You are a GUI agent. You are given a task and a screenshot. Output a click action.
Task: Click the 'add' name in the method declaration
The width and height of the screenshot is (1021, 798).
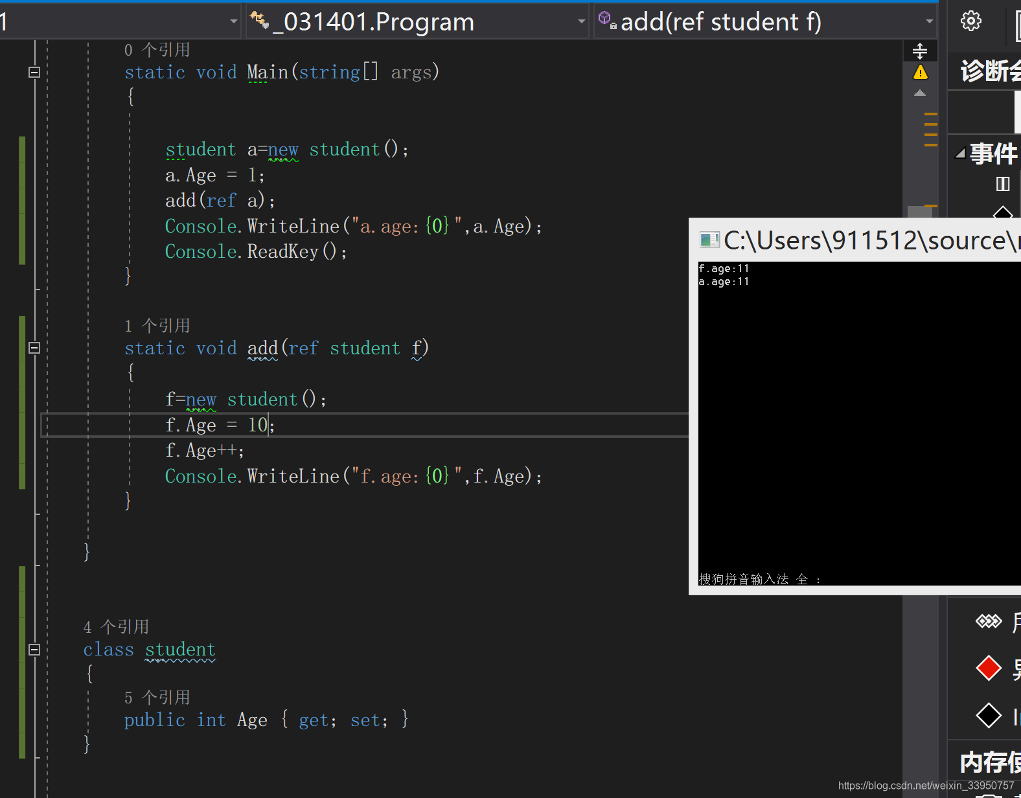(x=262, y=348)
